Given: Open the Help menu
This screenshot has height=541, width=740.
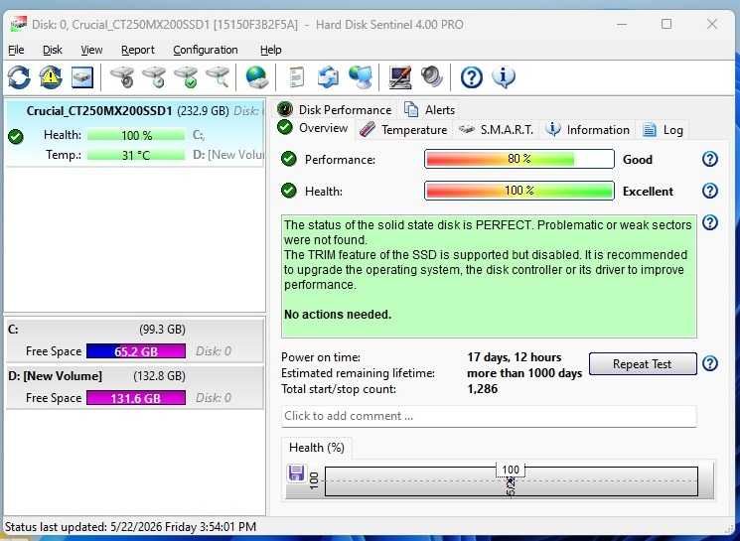Looking at the screenshot, I should [271, 50].
